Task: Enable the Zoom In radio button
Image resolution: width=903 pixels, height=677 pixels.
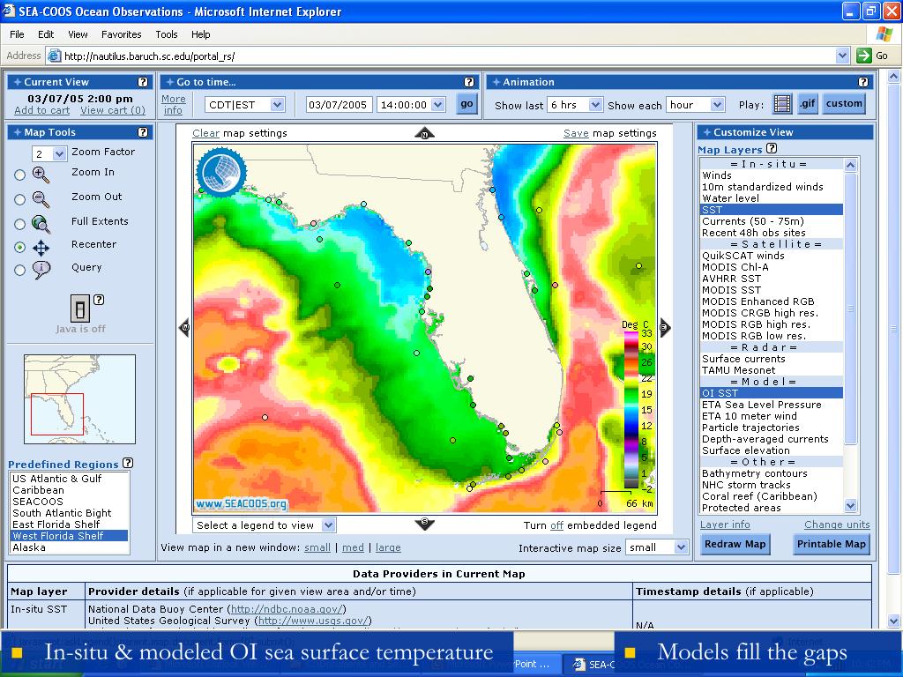Action: coord(19,175)
